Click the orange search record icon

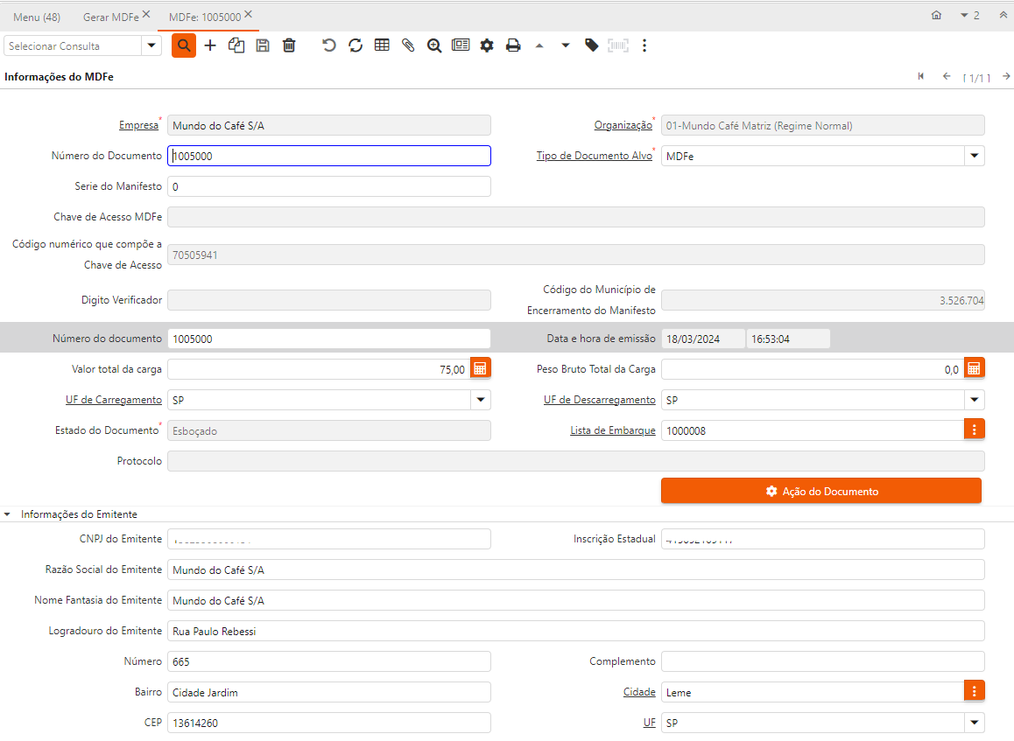pyautogui.click(x=184, y=45)
